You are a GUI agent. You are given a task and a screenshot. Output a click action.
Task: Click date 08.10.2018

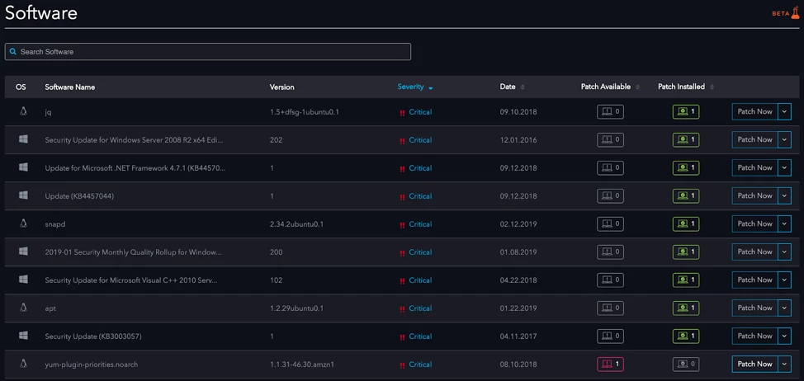518,365
